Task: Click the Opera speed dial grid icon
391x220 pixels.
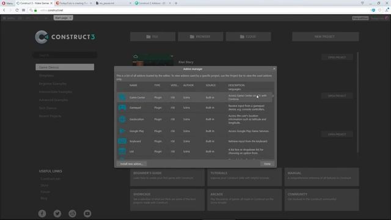Action: pos(23,10)
